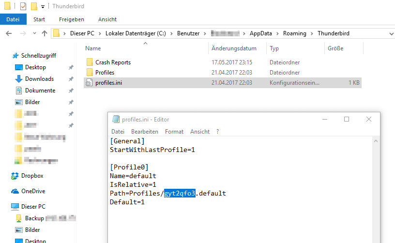Sort by Änderungsdatum column header
Viewport: 395px width, 243px height.
coord(234,48)
